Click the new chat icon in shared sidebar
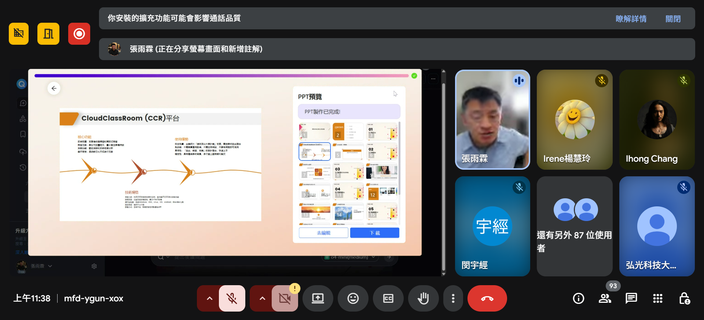This screenshot has width=704, height=320. 23,103
